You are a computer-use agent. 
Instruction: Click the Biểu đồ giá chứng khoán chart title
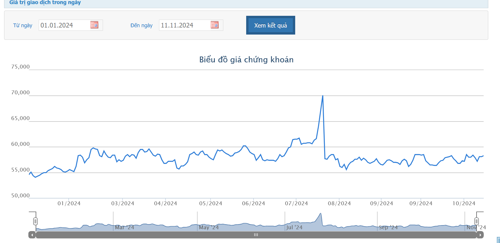coord(246,60)
